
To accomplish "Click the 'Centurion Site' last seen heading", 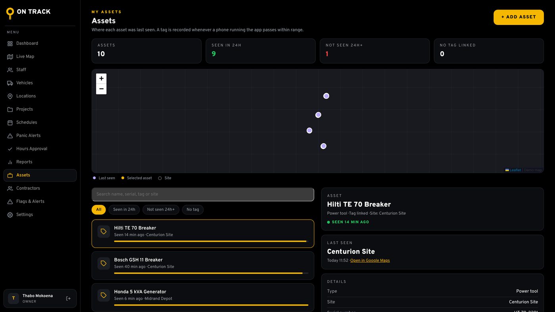I will [351, 252].
